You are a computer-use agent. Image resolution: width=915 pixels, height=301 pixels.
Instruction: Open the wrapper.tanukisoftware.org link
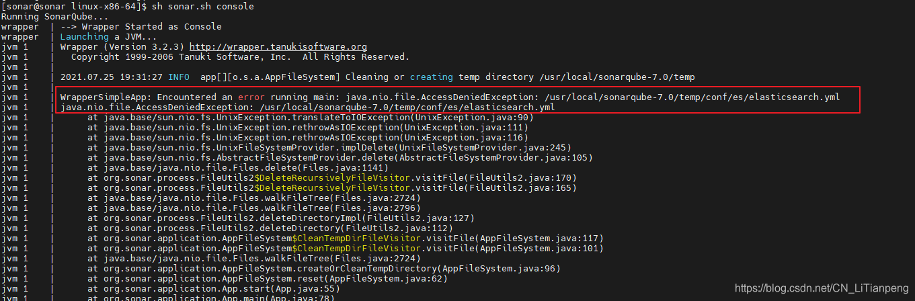point(278,47)
